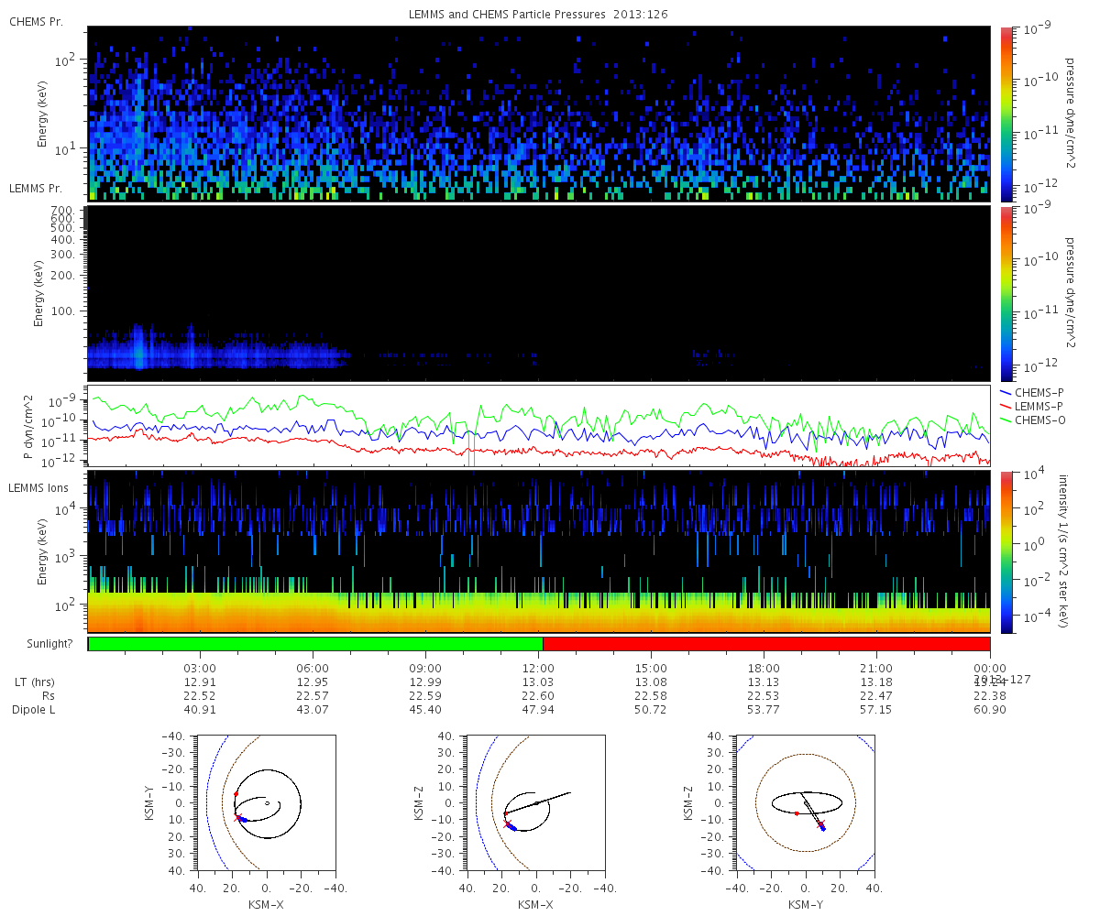Click the green sunlight bar segment
This screenshot has width=1100, height=916.
point(315,644)
